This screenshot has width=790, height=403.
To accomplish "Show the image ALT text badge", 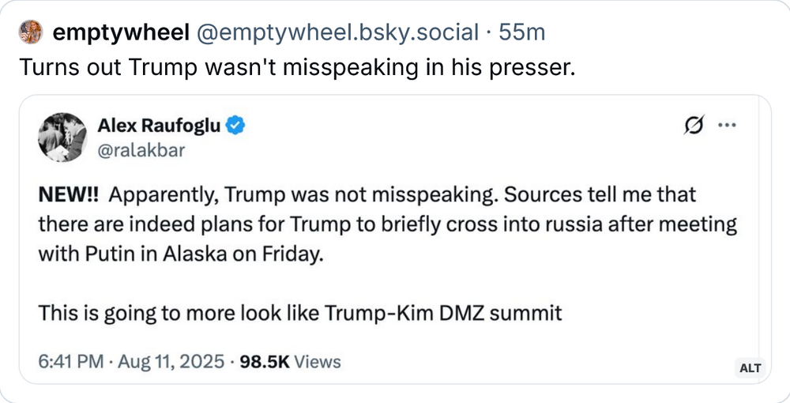I will coord(749,368).
